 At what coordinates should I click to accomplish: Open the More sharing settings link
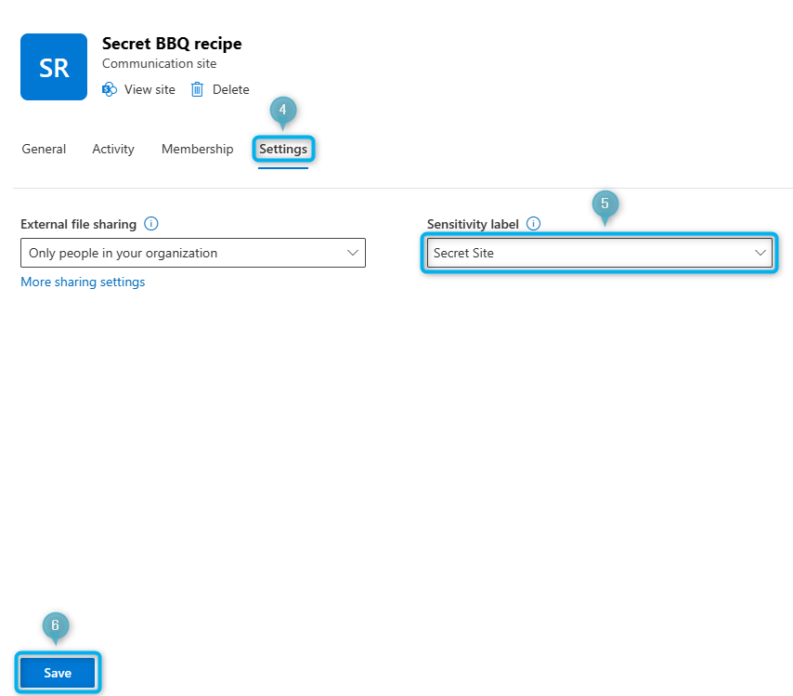(x=83, y=282)
